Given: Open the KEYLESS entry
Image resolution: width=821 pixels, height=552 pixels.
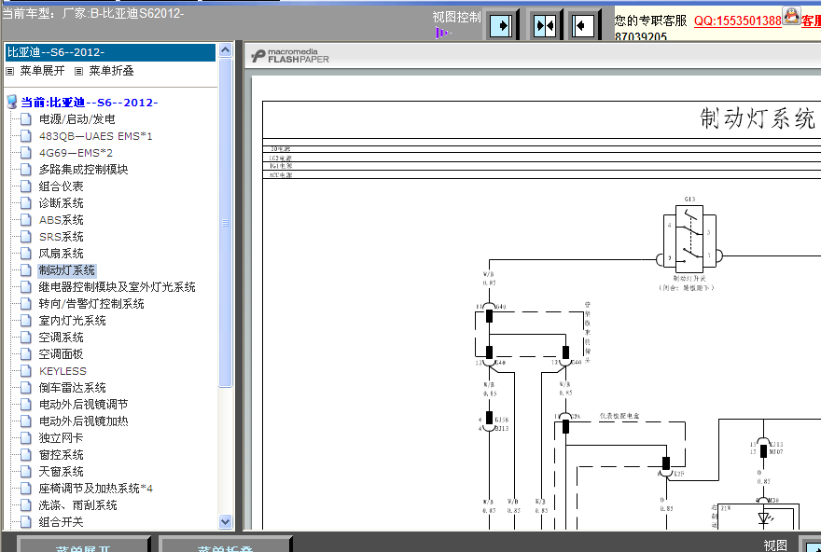Looking at the screenshot, I should (63, 371).
